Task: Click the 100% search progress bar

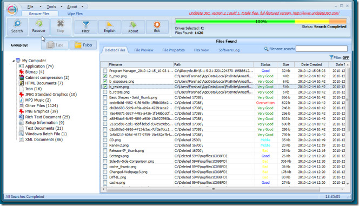Action: click(x=261, y=22)
